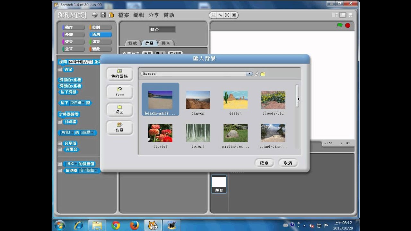Open the 空白鍵 key dropdown

[x=77, y=103]
